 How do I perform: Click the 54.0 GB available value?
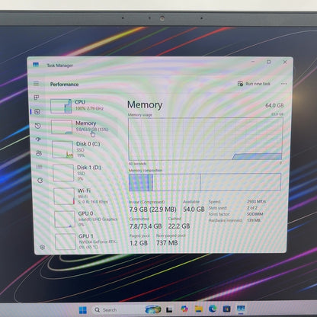(194, 210)
